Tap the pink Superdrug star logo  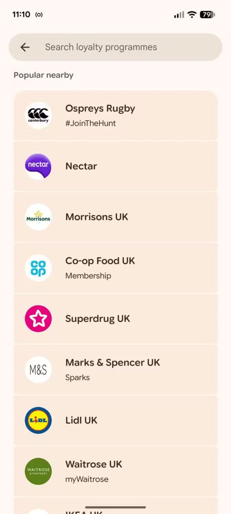(38, 319)
